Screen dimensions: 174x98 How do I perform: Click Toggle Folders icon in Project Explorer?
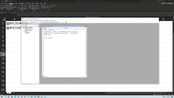click(26, 26)
